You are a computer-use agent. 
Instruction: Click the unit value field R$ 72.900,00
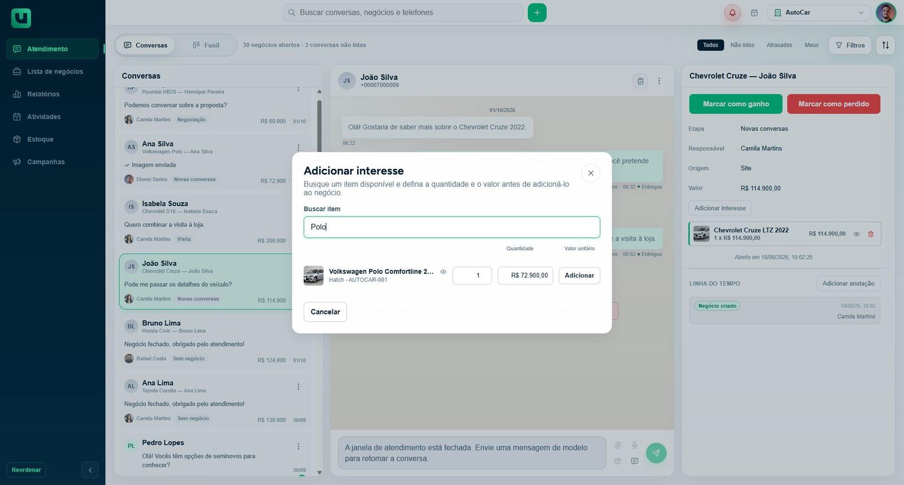point(525,276)
